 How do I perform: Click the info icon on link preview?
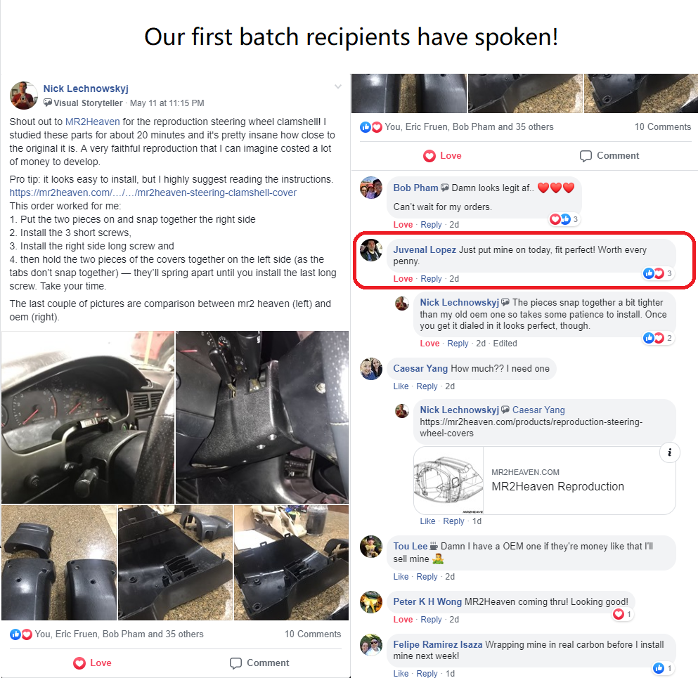(x=669, y=453)
